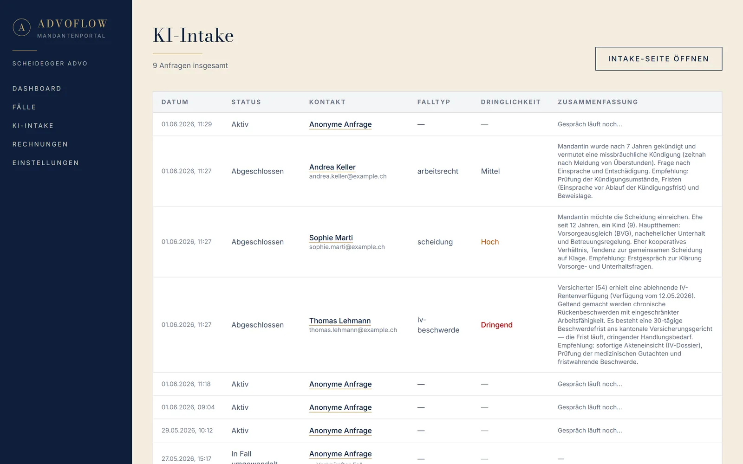Click the scheidung case type cell
The height and width of the screenshot is (464, 743).
[435, 242]
